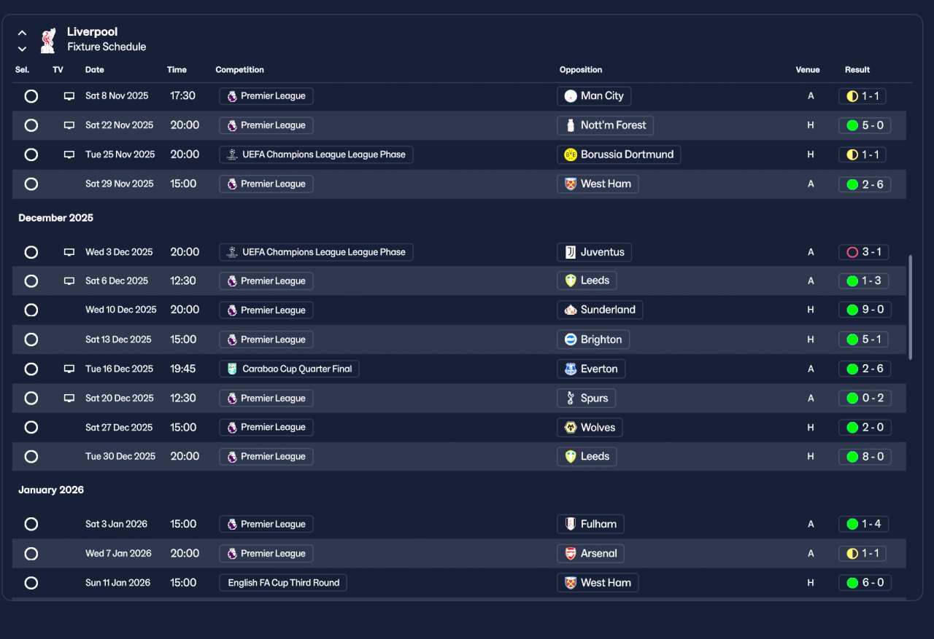934x639 pixels.
Task: Click the Juventus crest
Action: click(x=571, y=252)
